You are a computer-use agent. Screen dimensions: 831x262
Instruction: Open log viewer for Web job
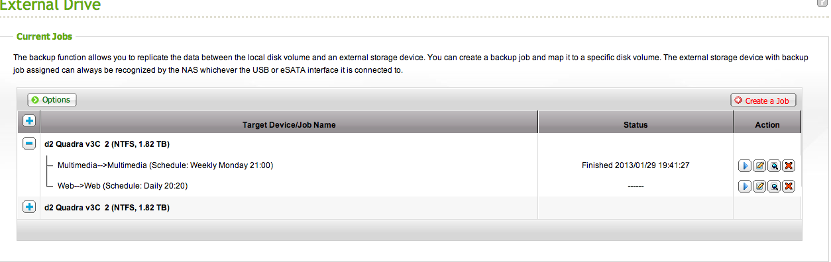click(774, 187)
